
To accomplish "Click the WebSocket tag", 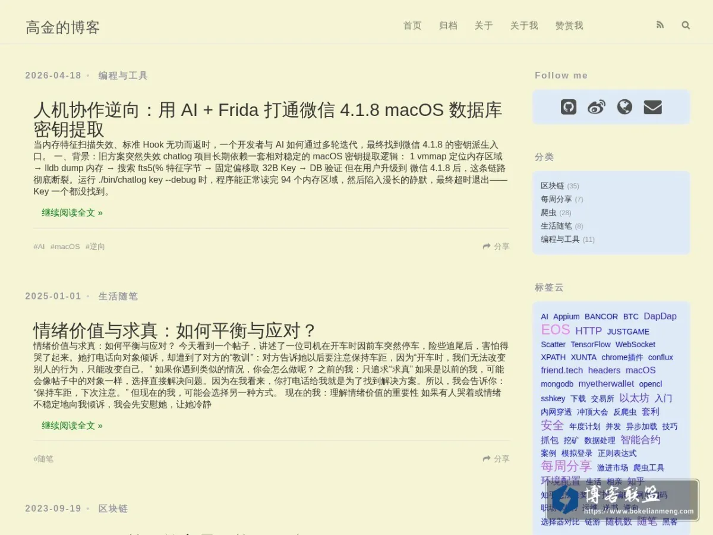I will coord(635,345).
